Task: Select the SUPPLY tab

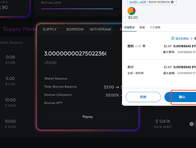Action: (x=50, y=29)
